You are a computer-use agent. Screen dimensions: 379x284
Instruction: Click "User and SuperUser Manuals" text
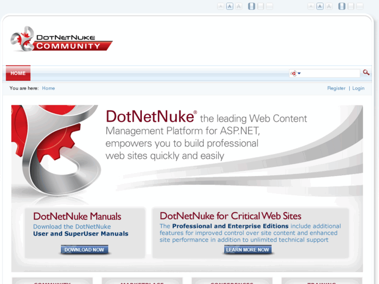[81, 234]
